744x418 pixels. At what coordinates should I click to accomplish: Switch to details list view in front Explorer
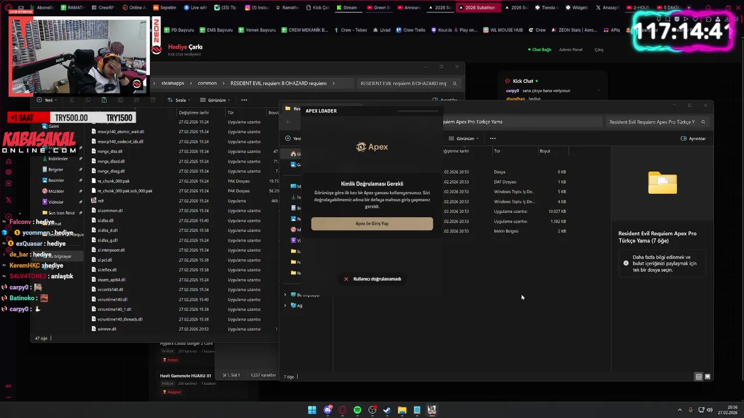click(699, 377)
